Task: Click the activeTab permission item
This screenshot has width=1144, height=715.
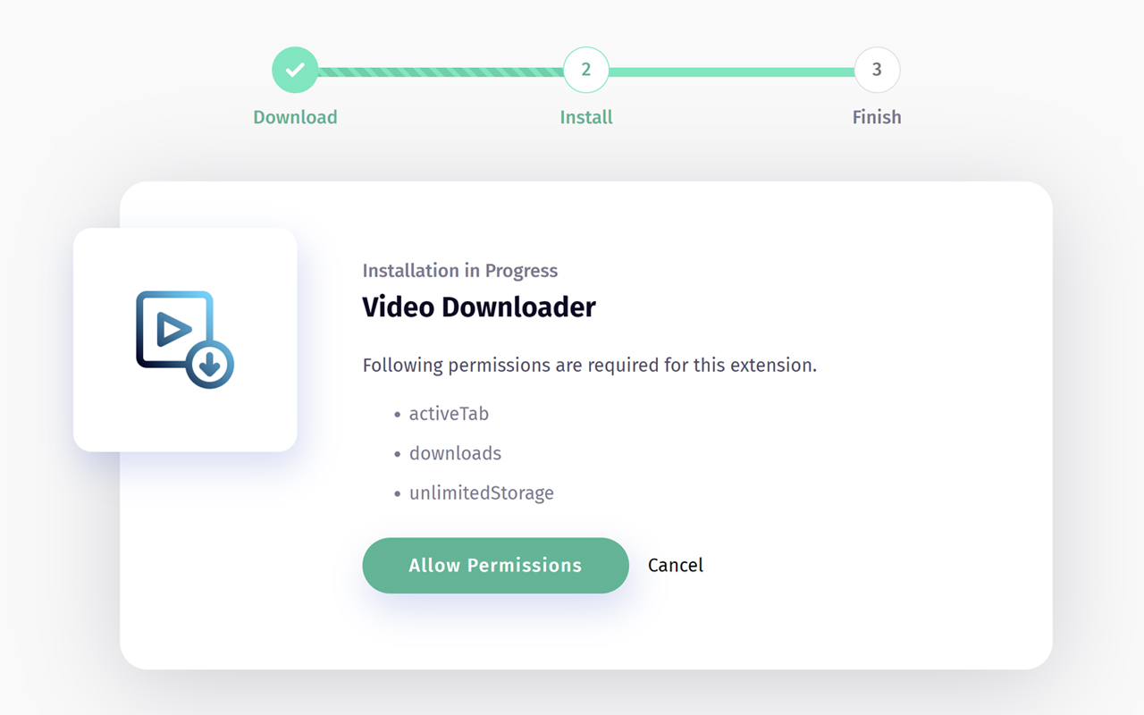Action: click(x=449, y=414)
